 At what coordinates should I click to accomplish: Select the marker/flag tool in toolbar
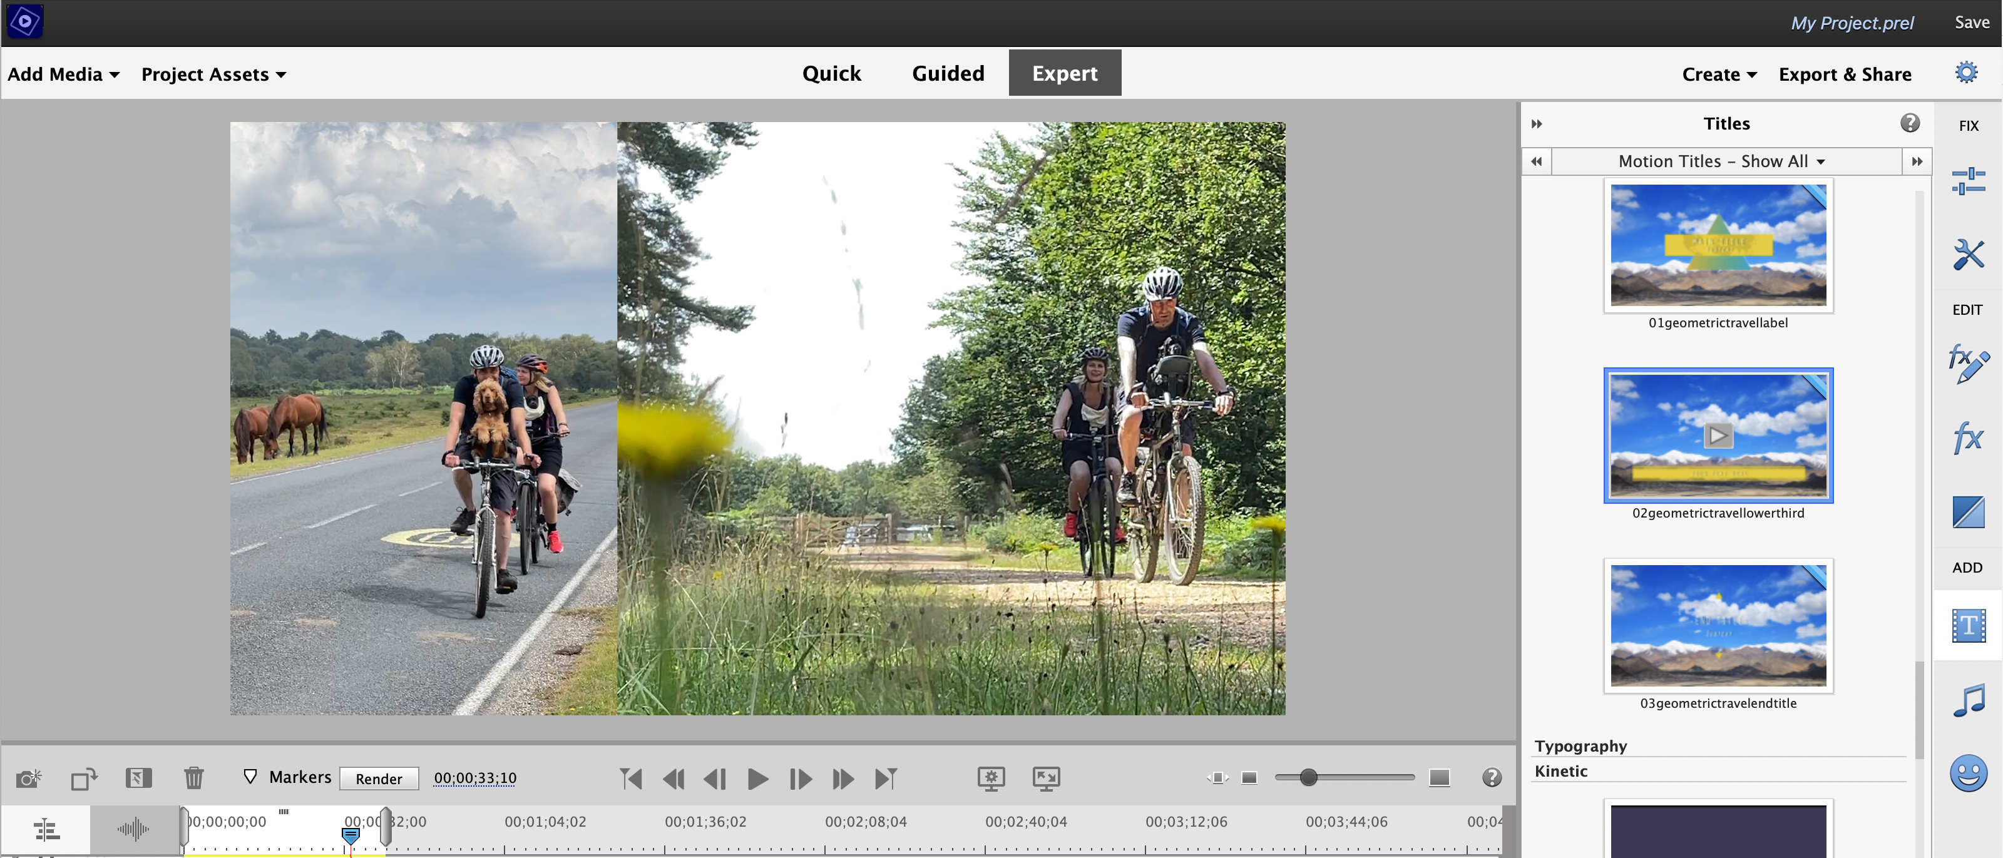[252, 775]
